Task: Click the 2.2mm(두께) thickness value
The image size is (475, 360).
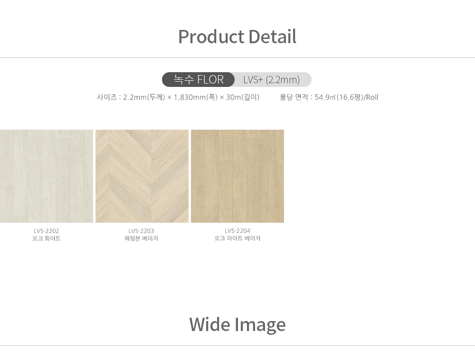Action: click(x=144, y=97)
